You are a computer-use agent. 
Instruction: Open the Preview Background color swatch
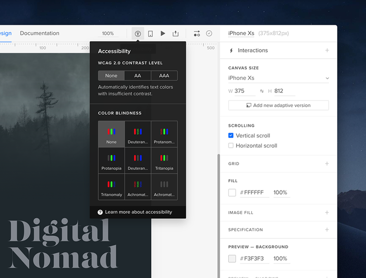pos(232,259)
